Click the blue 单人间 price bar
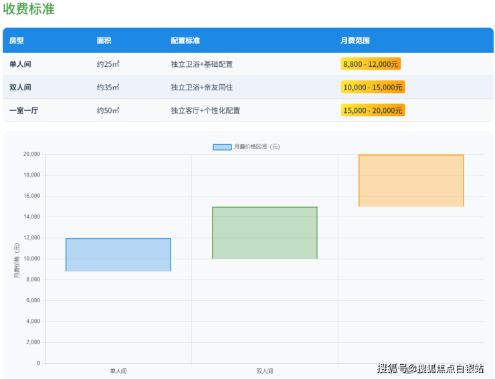 pyautogui.click(x=118, y=255)
